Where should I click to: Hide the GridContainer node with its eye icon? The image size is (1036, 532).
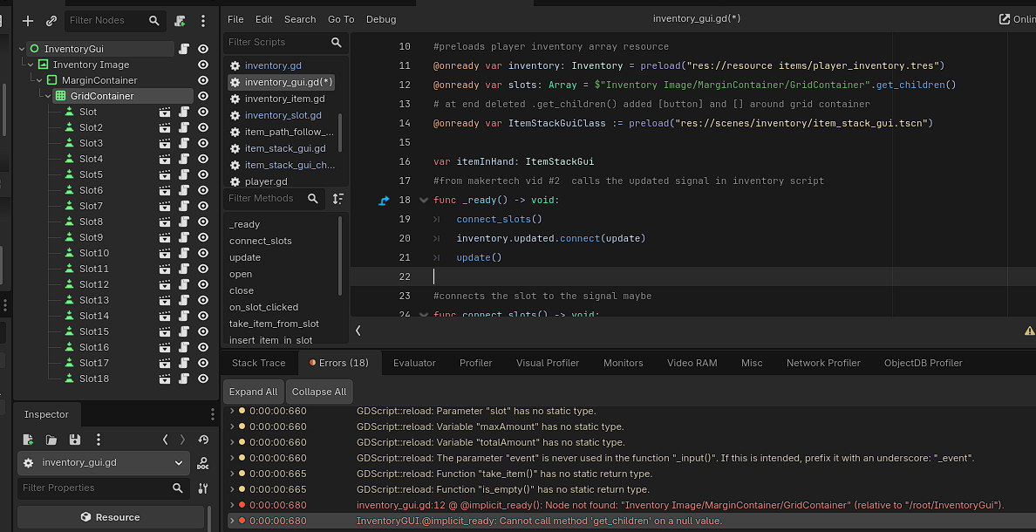203,96
